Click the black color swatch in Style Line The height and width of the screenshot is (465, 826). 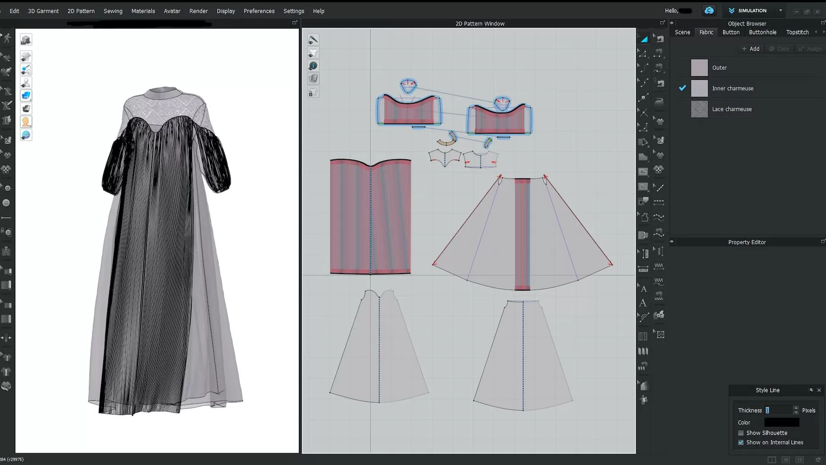point(781,422)
